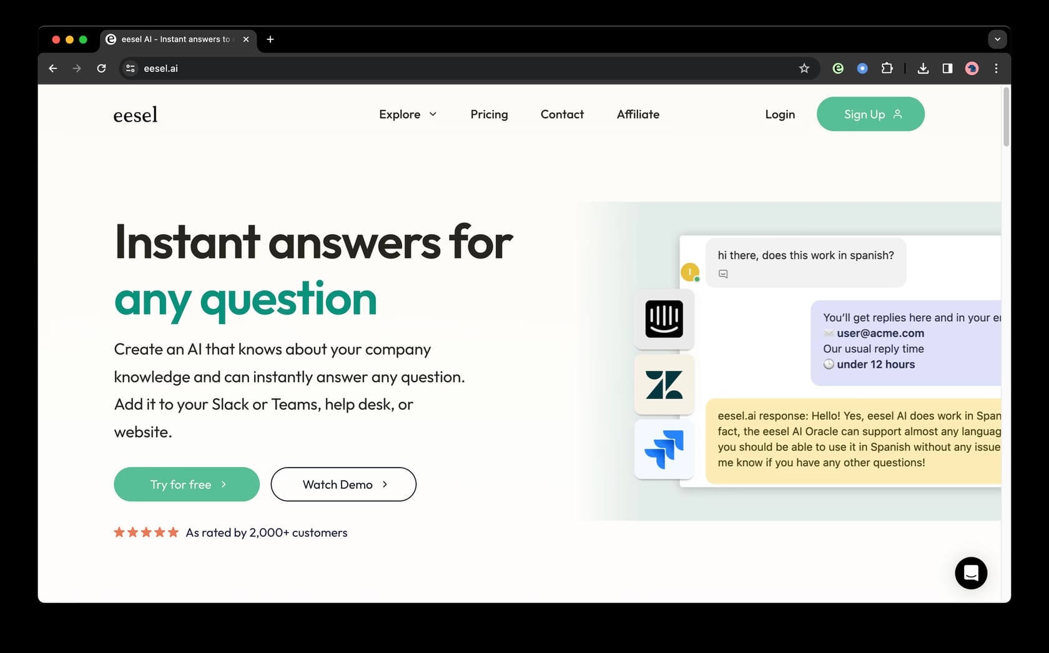Open site information icon in address bar
Screen dimensions: 1049x653
pyautogui.click(x=131, y=69)
